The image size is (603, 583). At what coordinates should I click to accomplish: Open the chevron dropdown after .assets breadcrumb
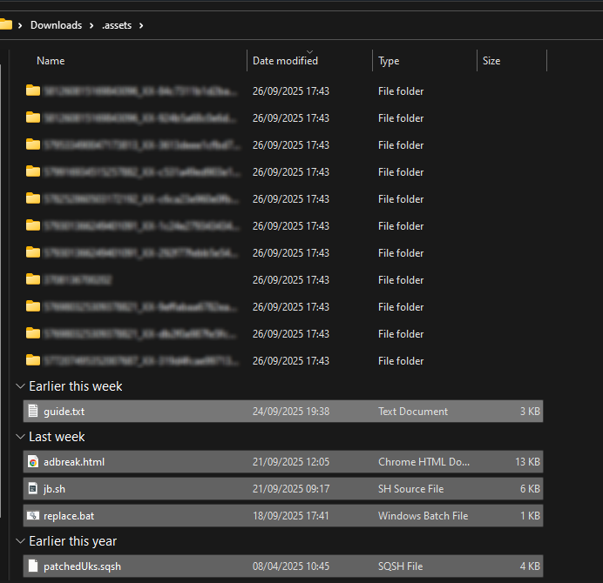(141, 25)
